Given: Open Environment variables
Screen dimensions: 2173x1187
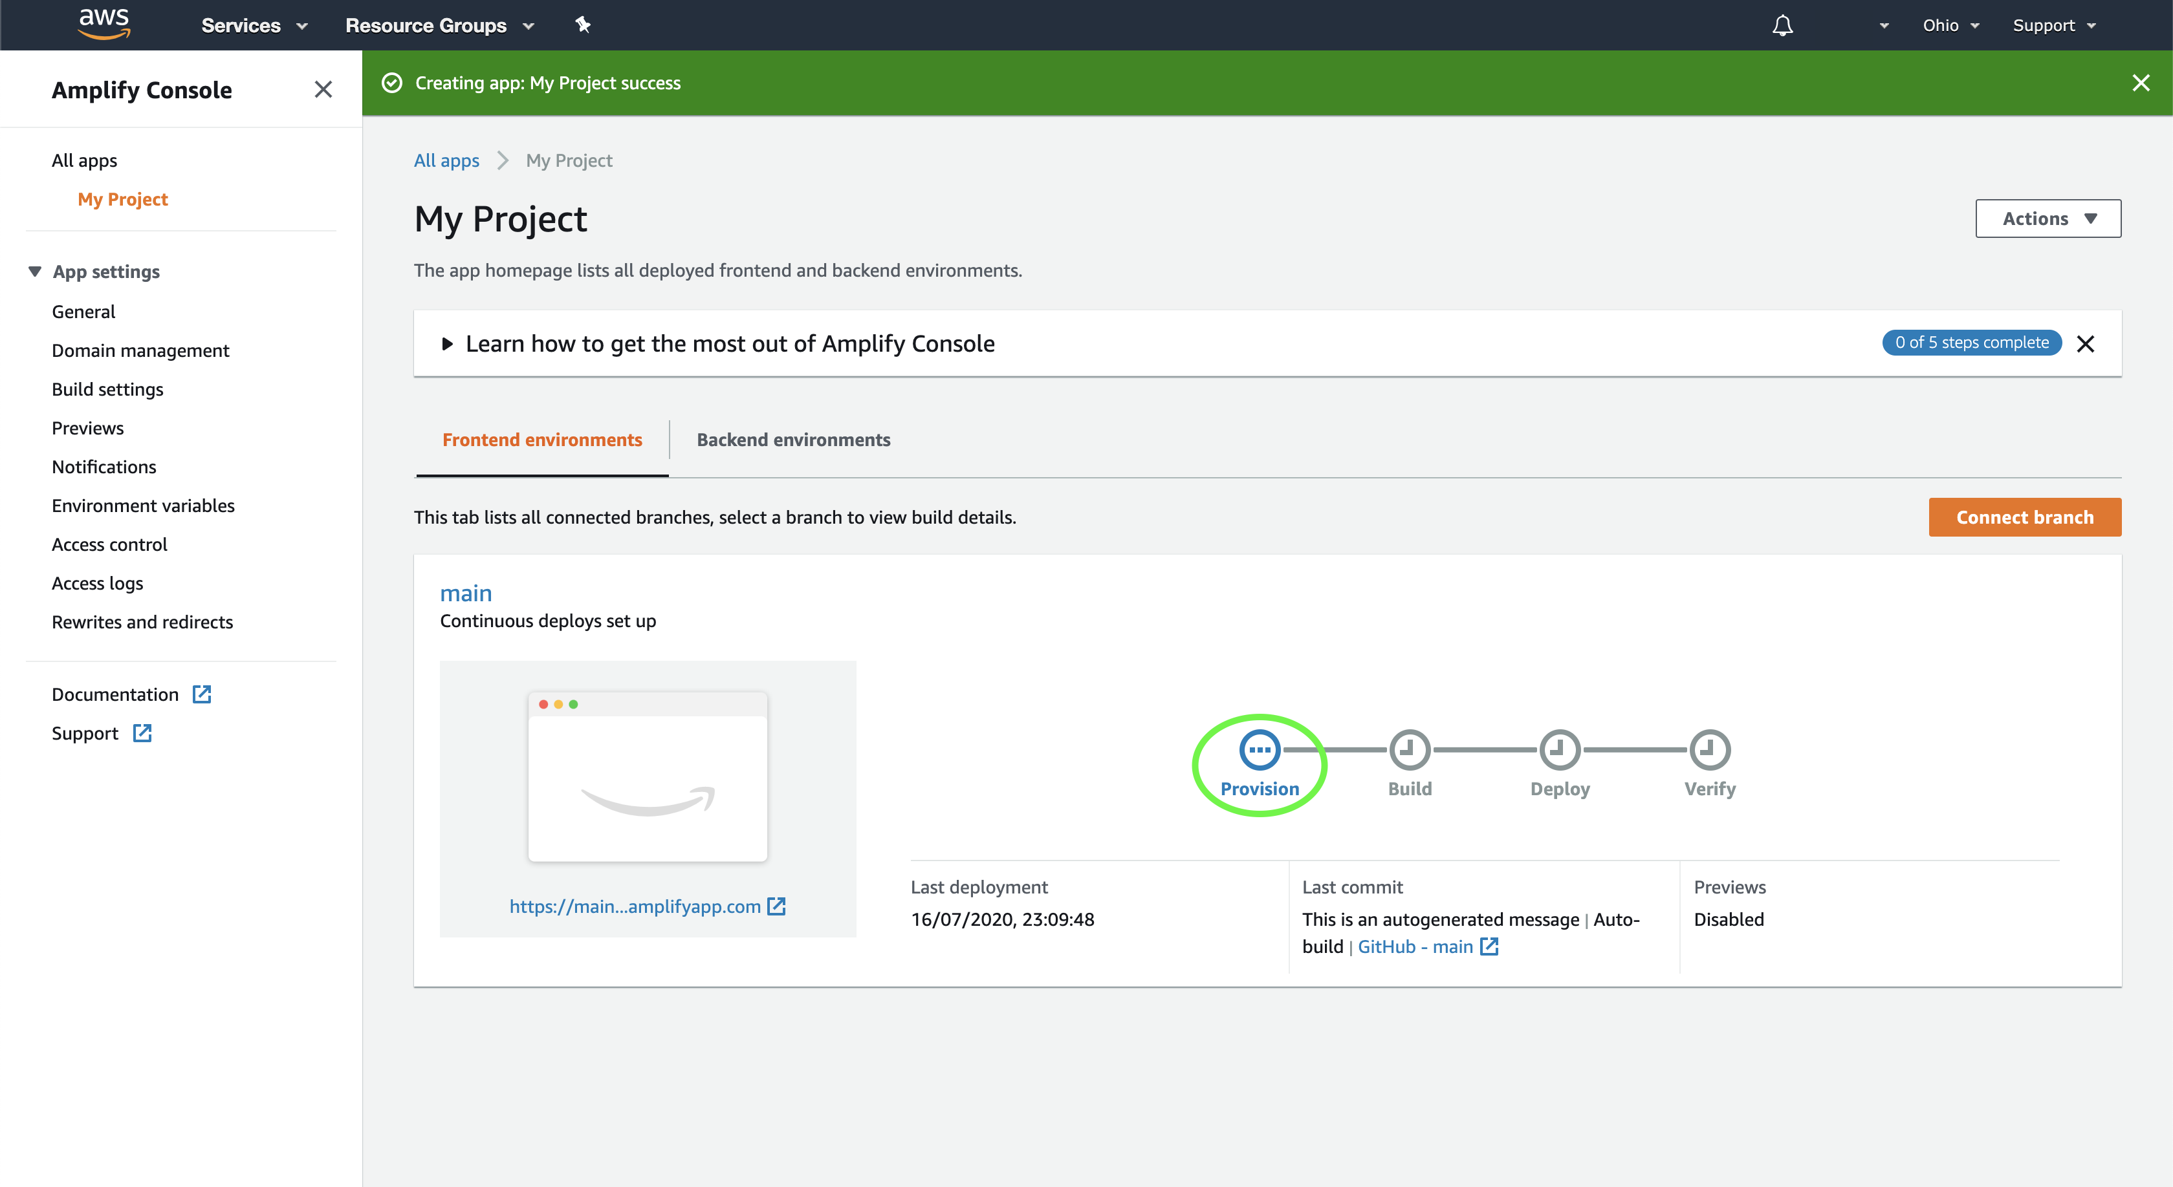Looking at the screenshot, I should (x=144, y=505).
